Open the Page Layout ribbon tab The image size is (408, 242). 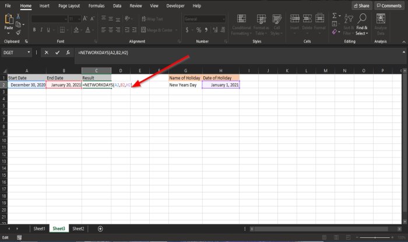[69, 5]
